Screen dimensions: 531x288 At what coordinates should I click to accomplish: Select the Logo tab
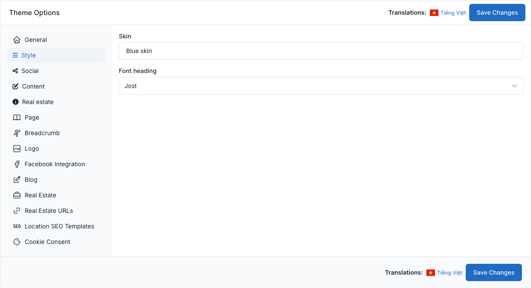point(56,149)
